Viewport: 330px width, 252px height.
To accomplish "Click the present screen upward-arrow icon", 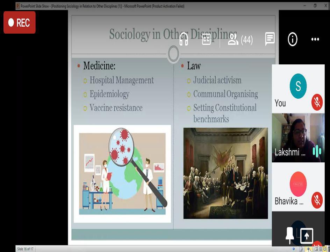I will click(x=307, y=236).
